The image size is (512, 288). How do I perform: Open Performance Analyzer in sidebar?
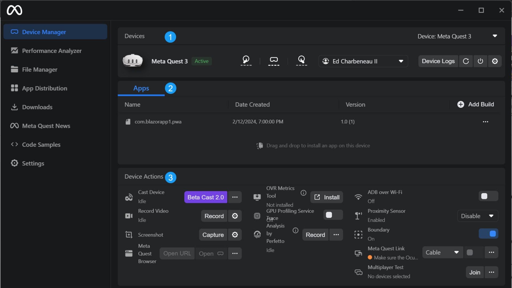pyautogui.click(x=52, y=51)
